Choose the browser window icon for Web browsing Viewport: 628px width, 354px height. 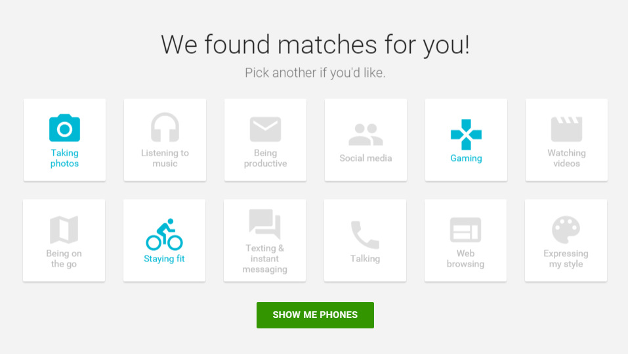tap(465, 230)
